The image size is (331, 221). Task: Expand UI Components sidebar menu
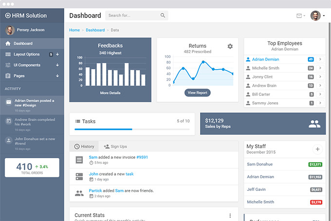(x=32, y=65)
